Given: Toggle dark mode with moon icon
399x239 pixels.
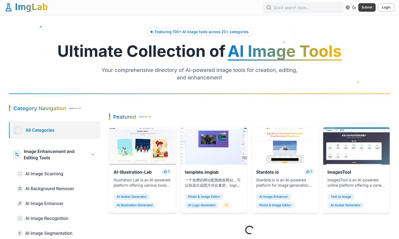Looking at the screenshot, I should [x=354, y=7].
